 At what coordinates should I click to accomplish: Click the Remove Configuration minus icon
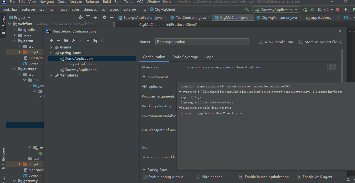click(59, 41)
